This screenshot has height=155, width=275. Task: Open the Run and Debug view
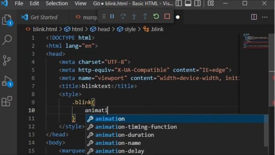[7, 81]
